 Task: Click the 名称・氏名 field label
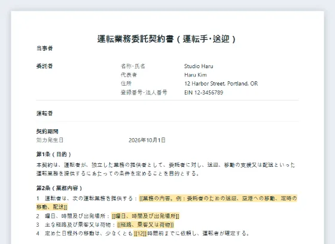coord(133,66)
